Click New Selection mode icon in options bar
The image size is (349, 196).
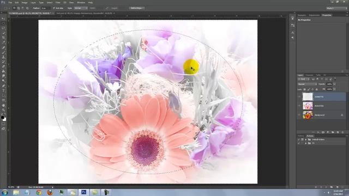click(x=14, y=8)
